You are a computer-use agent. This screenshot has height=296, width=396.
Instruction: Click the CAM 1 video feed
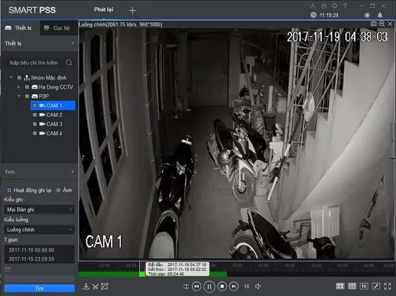236,143
